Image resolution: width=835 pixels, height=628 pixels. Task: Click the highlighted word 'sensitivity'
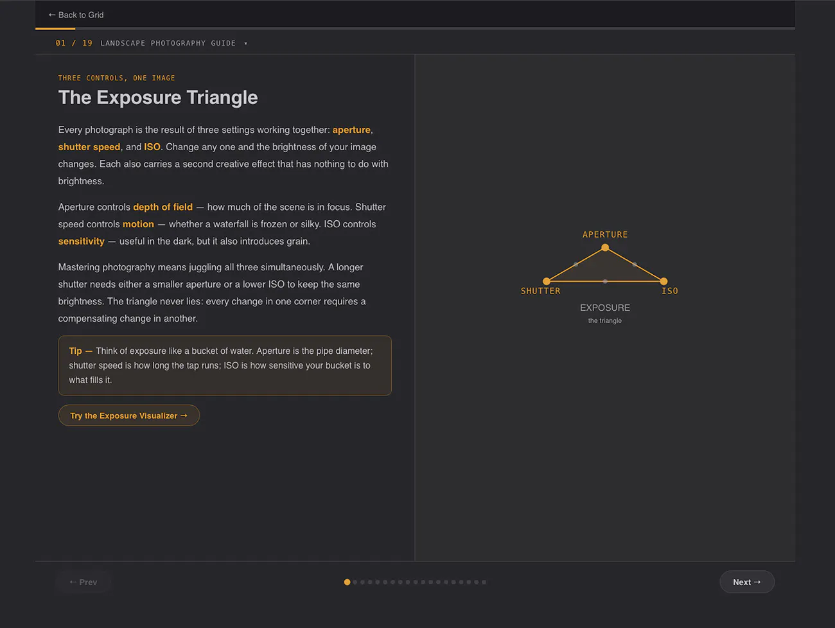point(81,241)
